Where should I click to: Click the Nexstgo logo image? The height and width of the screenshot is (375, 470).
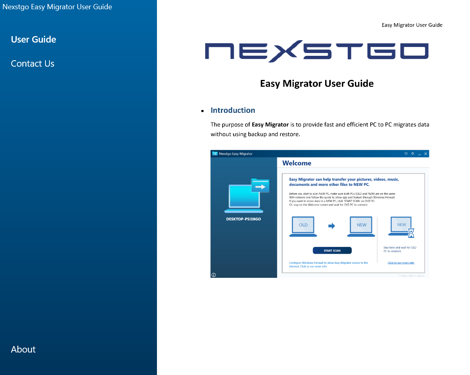pyautogui.click(x=317, y=51)
